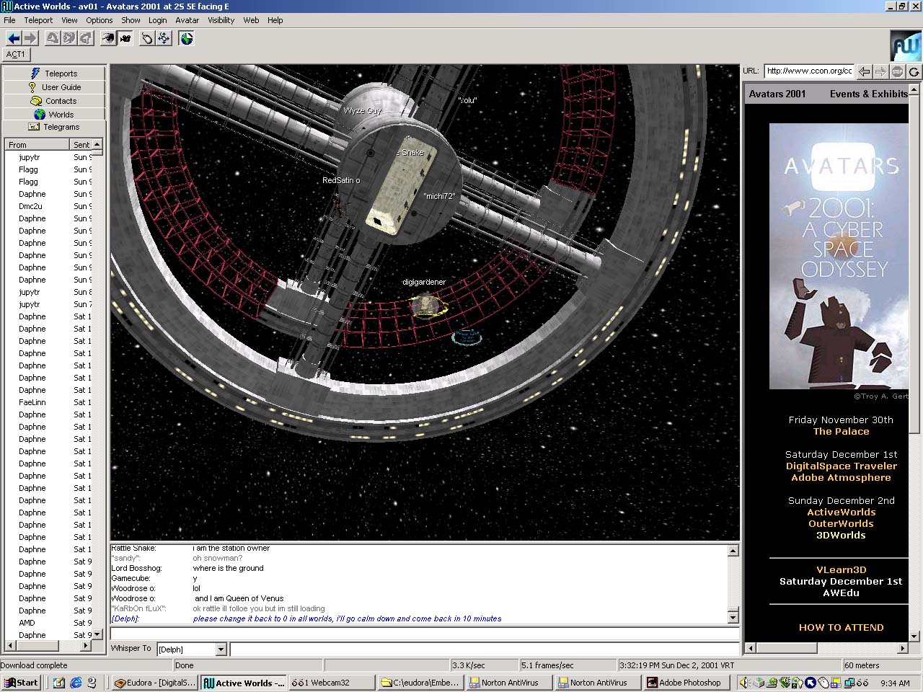Viewport: 923px width, 692px height.
Task: Switch to first person eye view
Action: (108, 38)
